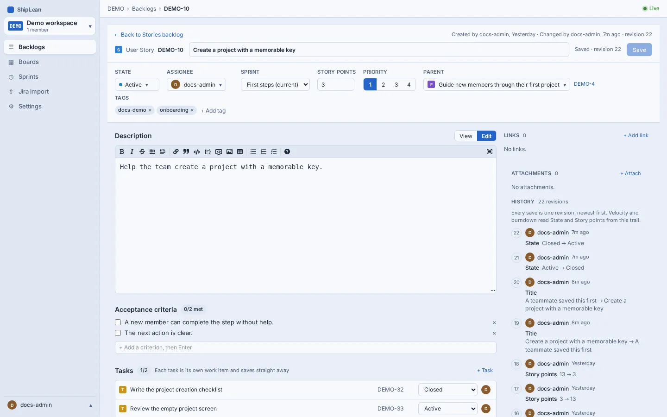Expand the Demo workspace switcher
Image resolution: width=667 pixels, height=417 pixels.
tap(50, 26)
